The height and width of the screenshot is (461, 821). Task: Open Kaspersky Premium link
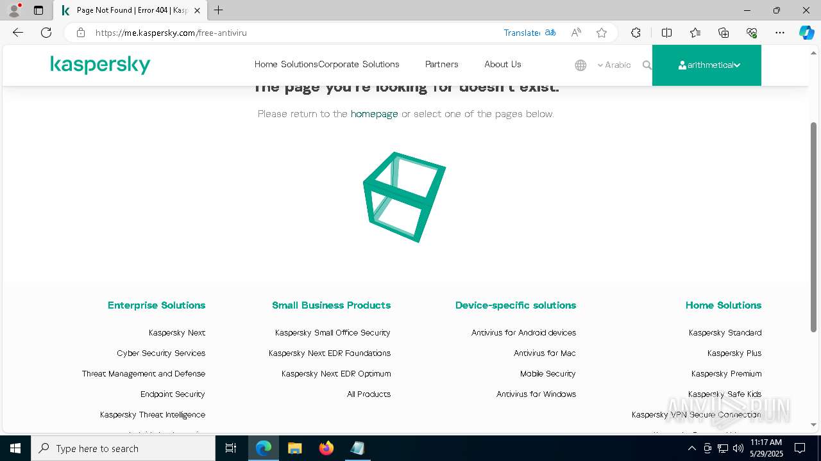(727, 373)
